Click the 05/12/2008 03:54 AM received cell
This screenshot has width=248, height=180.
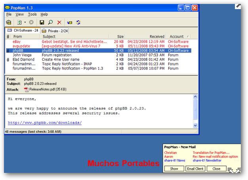(x=146, y=51)
